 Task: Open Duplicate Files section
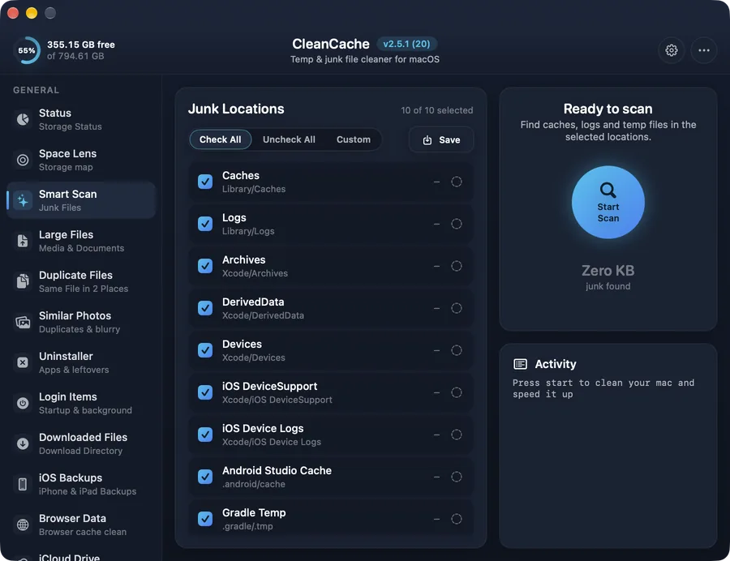click(x=81, y=281)
